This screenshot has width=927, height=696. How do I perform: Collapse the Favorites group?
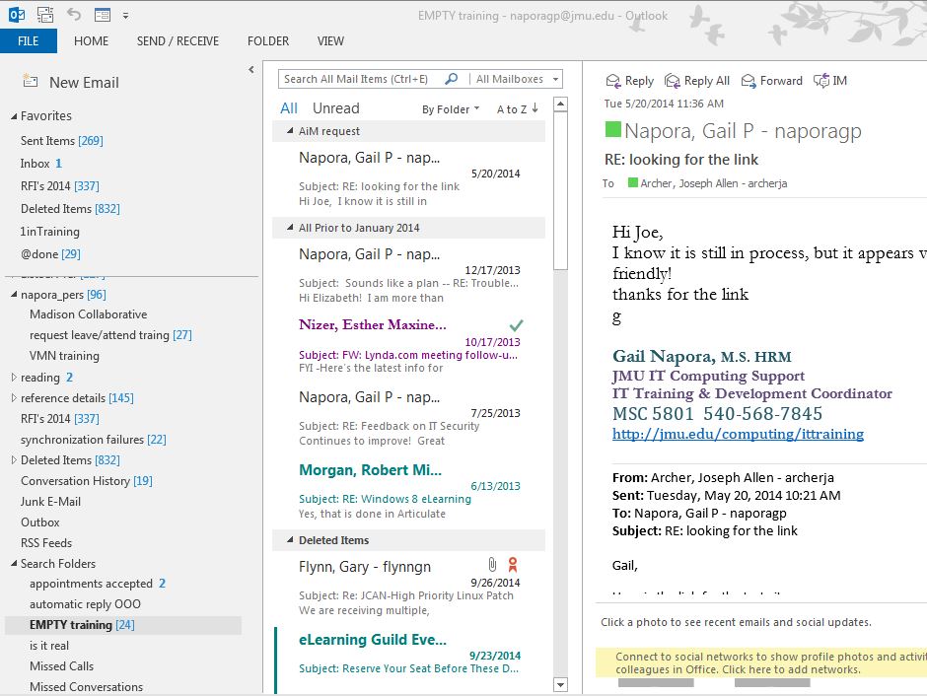click(14, 116)
